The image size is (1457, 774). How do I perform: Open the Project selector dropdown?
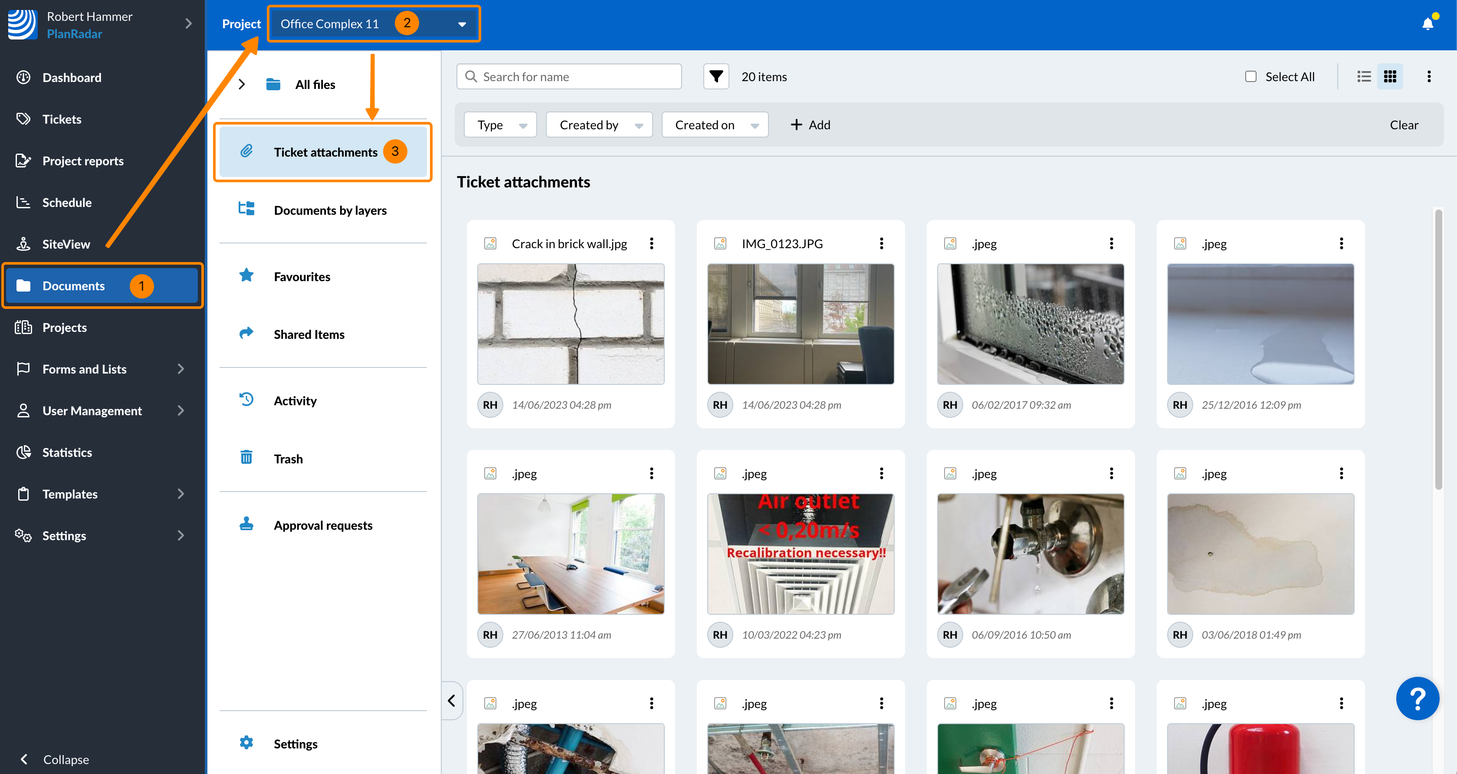click(x=373, y=24)
